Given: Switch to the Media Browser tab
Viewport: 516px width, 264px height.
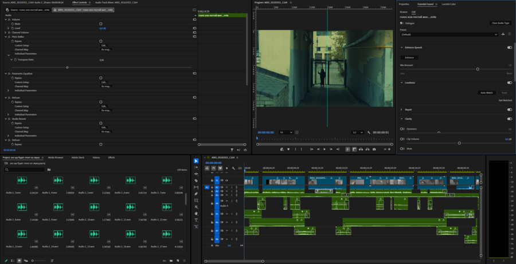Looking at the screenshot, I should [x=56, y=157].
